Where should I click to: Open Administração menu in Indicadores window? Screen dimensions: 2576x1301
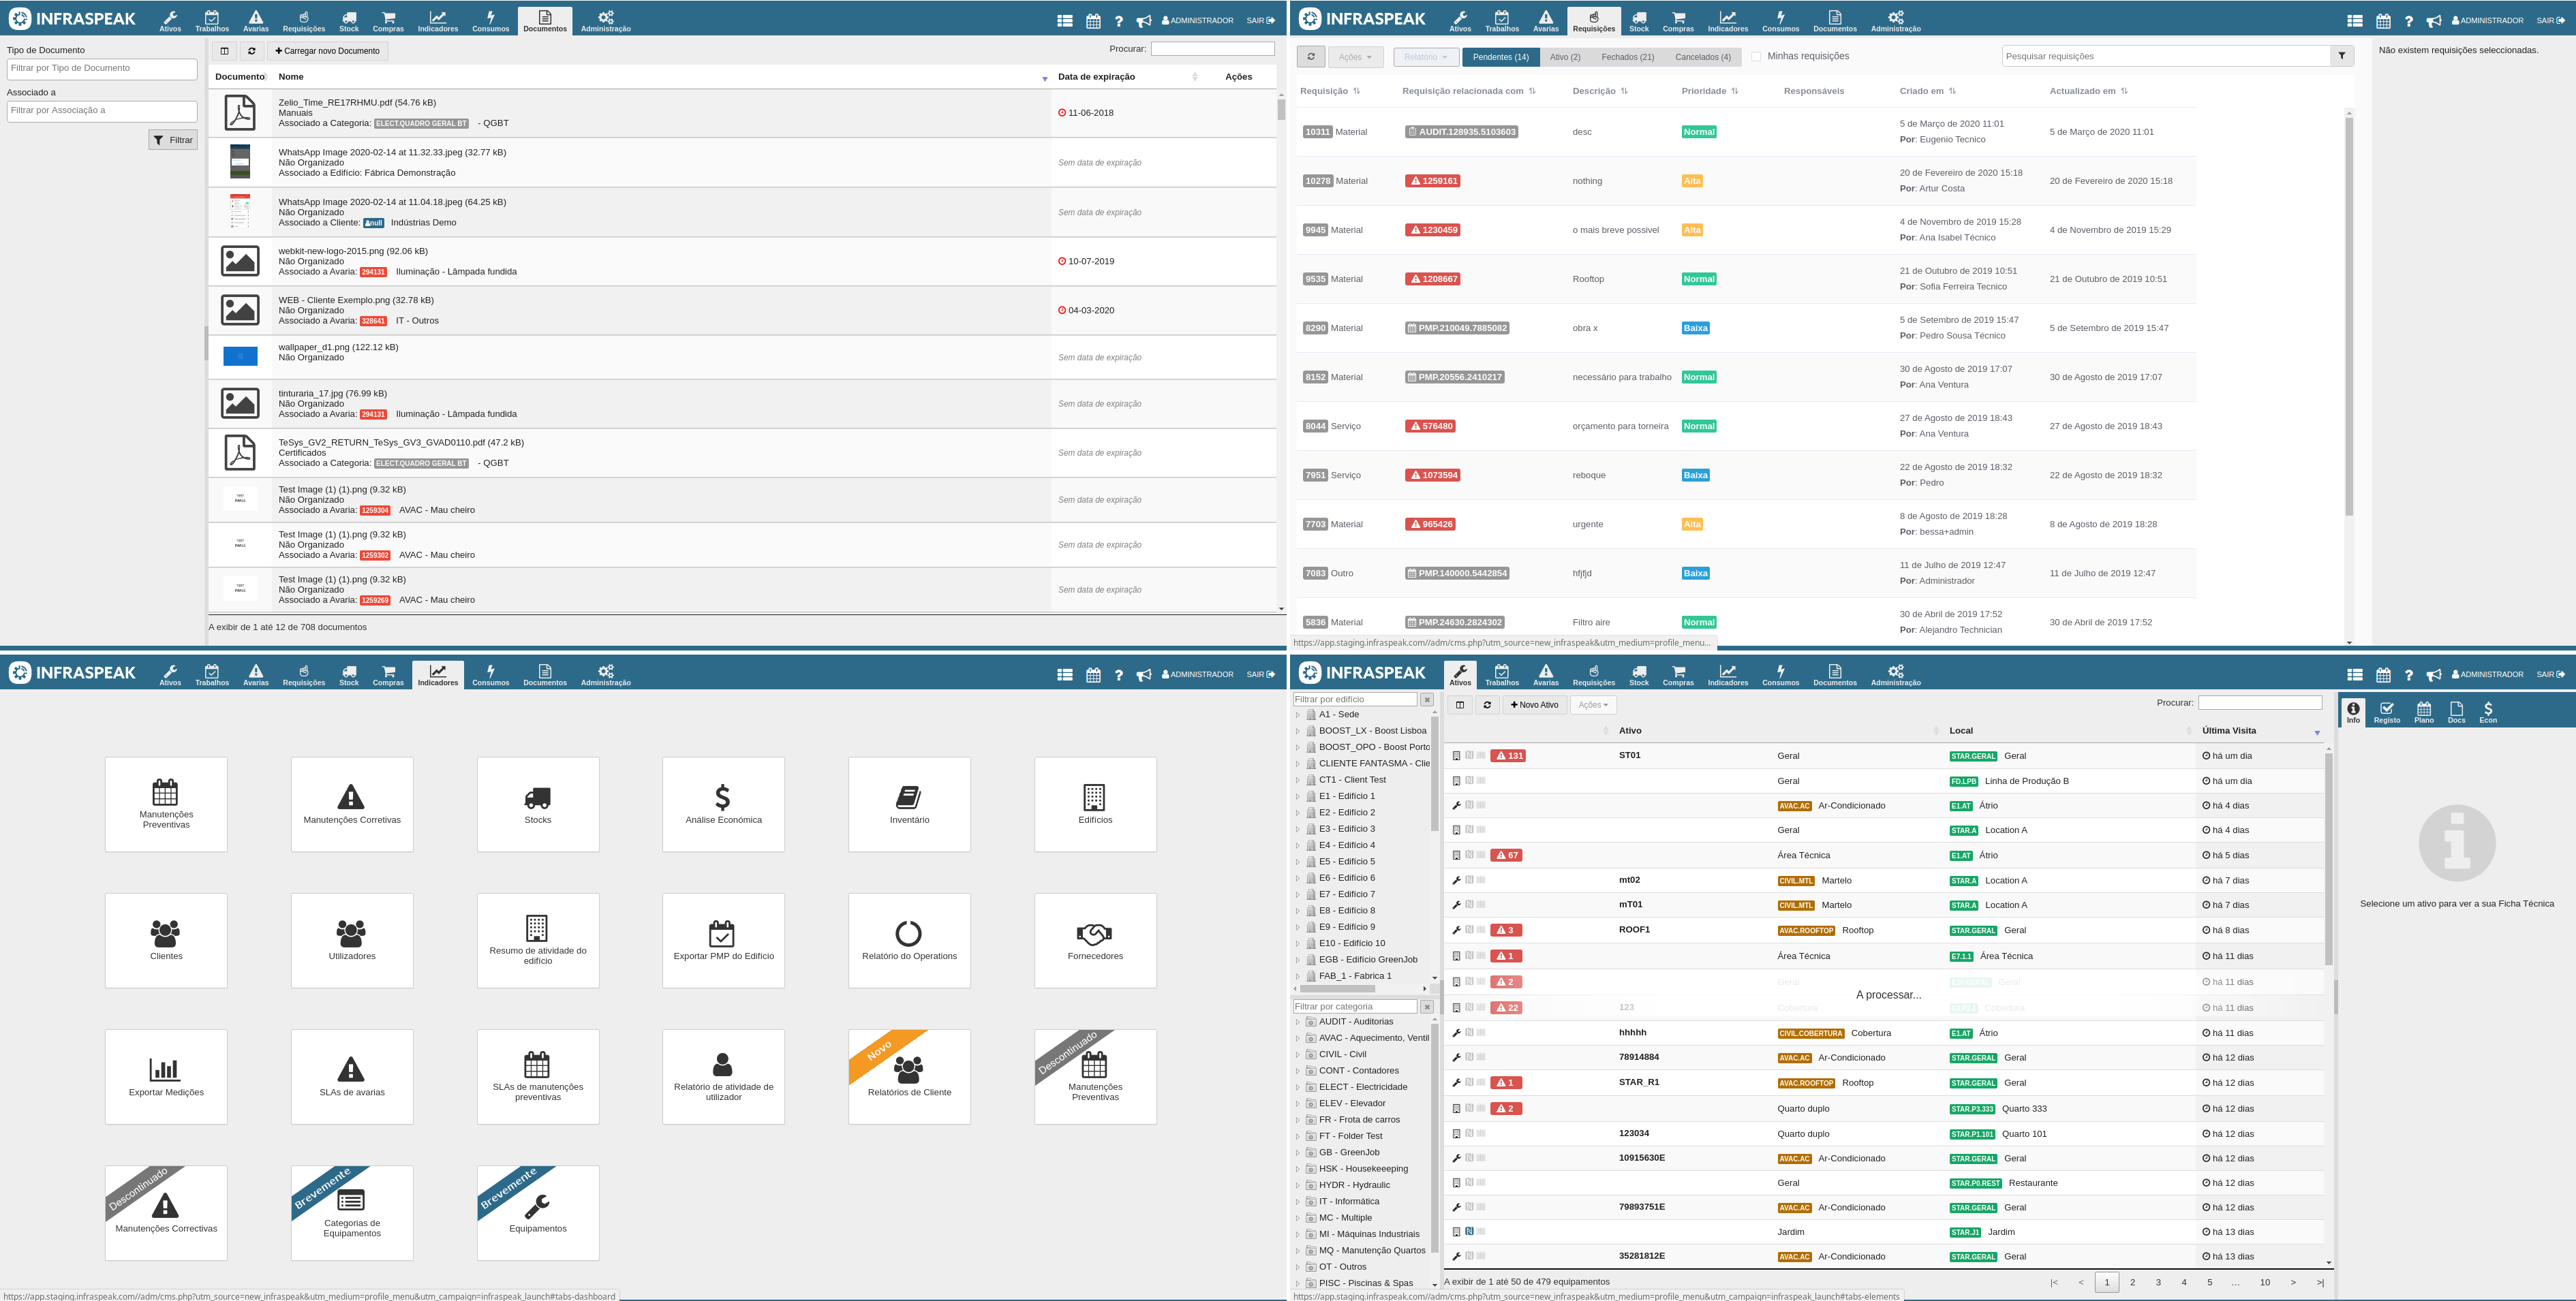point(605,676)
